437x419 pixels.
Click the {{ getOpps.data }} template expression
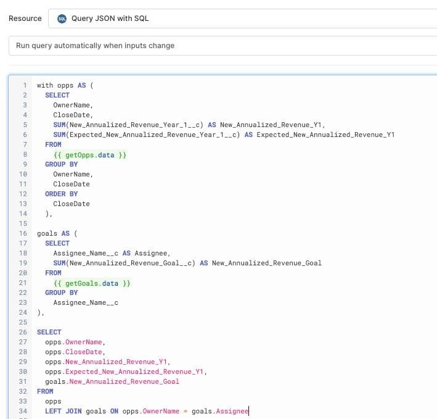90,155
